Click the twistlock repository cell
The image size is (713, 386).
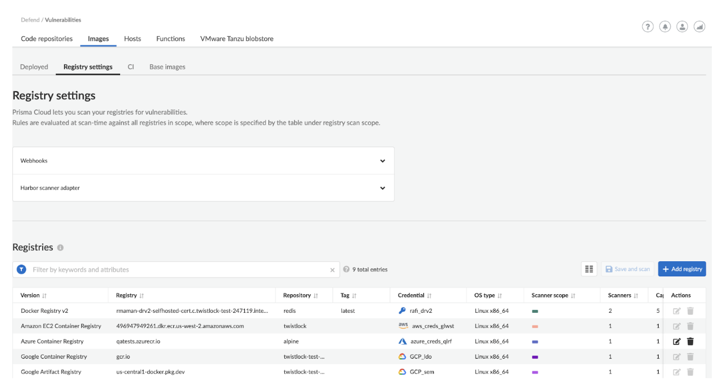pos(295,326)
